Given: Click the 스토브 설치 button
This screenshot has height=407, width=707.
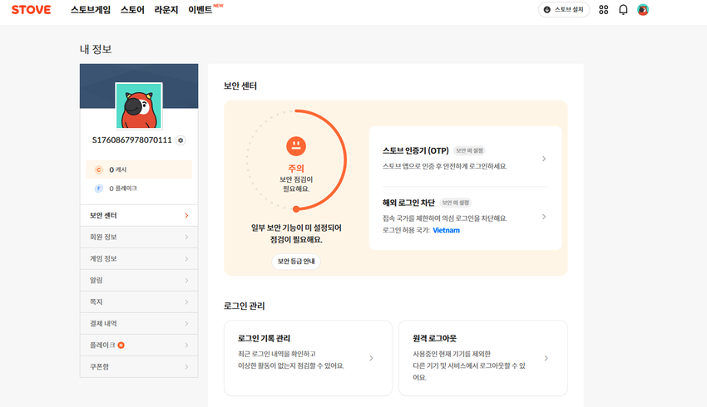Looking at the screenshot, I should click(565, 10).
